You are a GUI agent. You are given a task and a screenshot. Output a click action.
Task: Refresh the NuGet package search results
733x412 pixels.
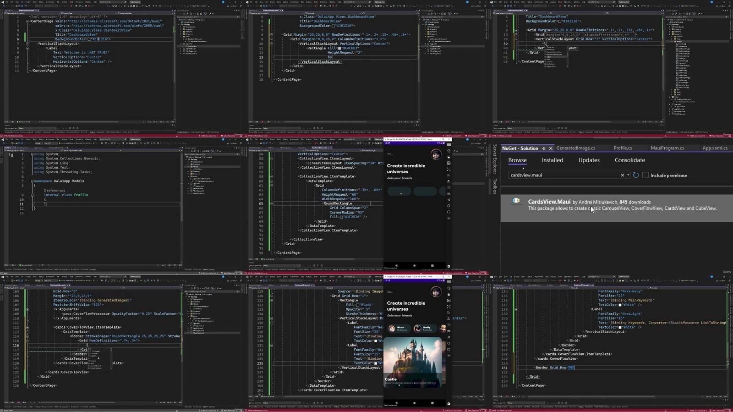coord(636,175)
